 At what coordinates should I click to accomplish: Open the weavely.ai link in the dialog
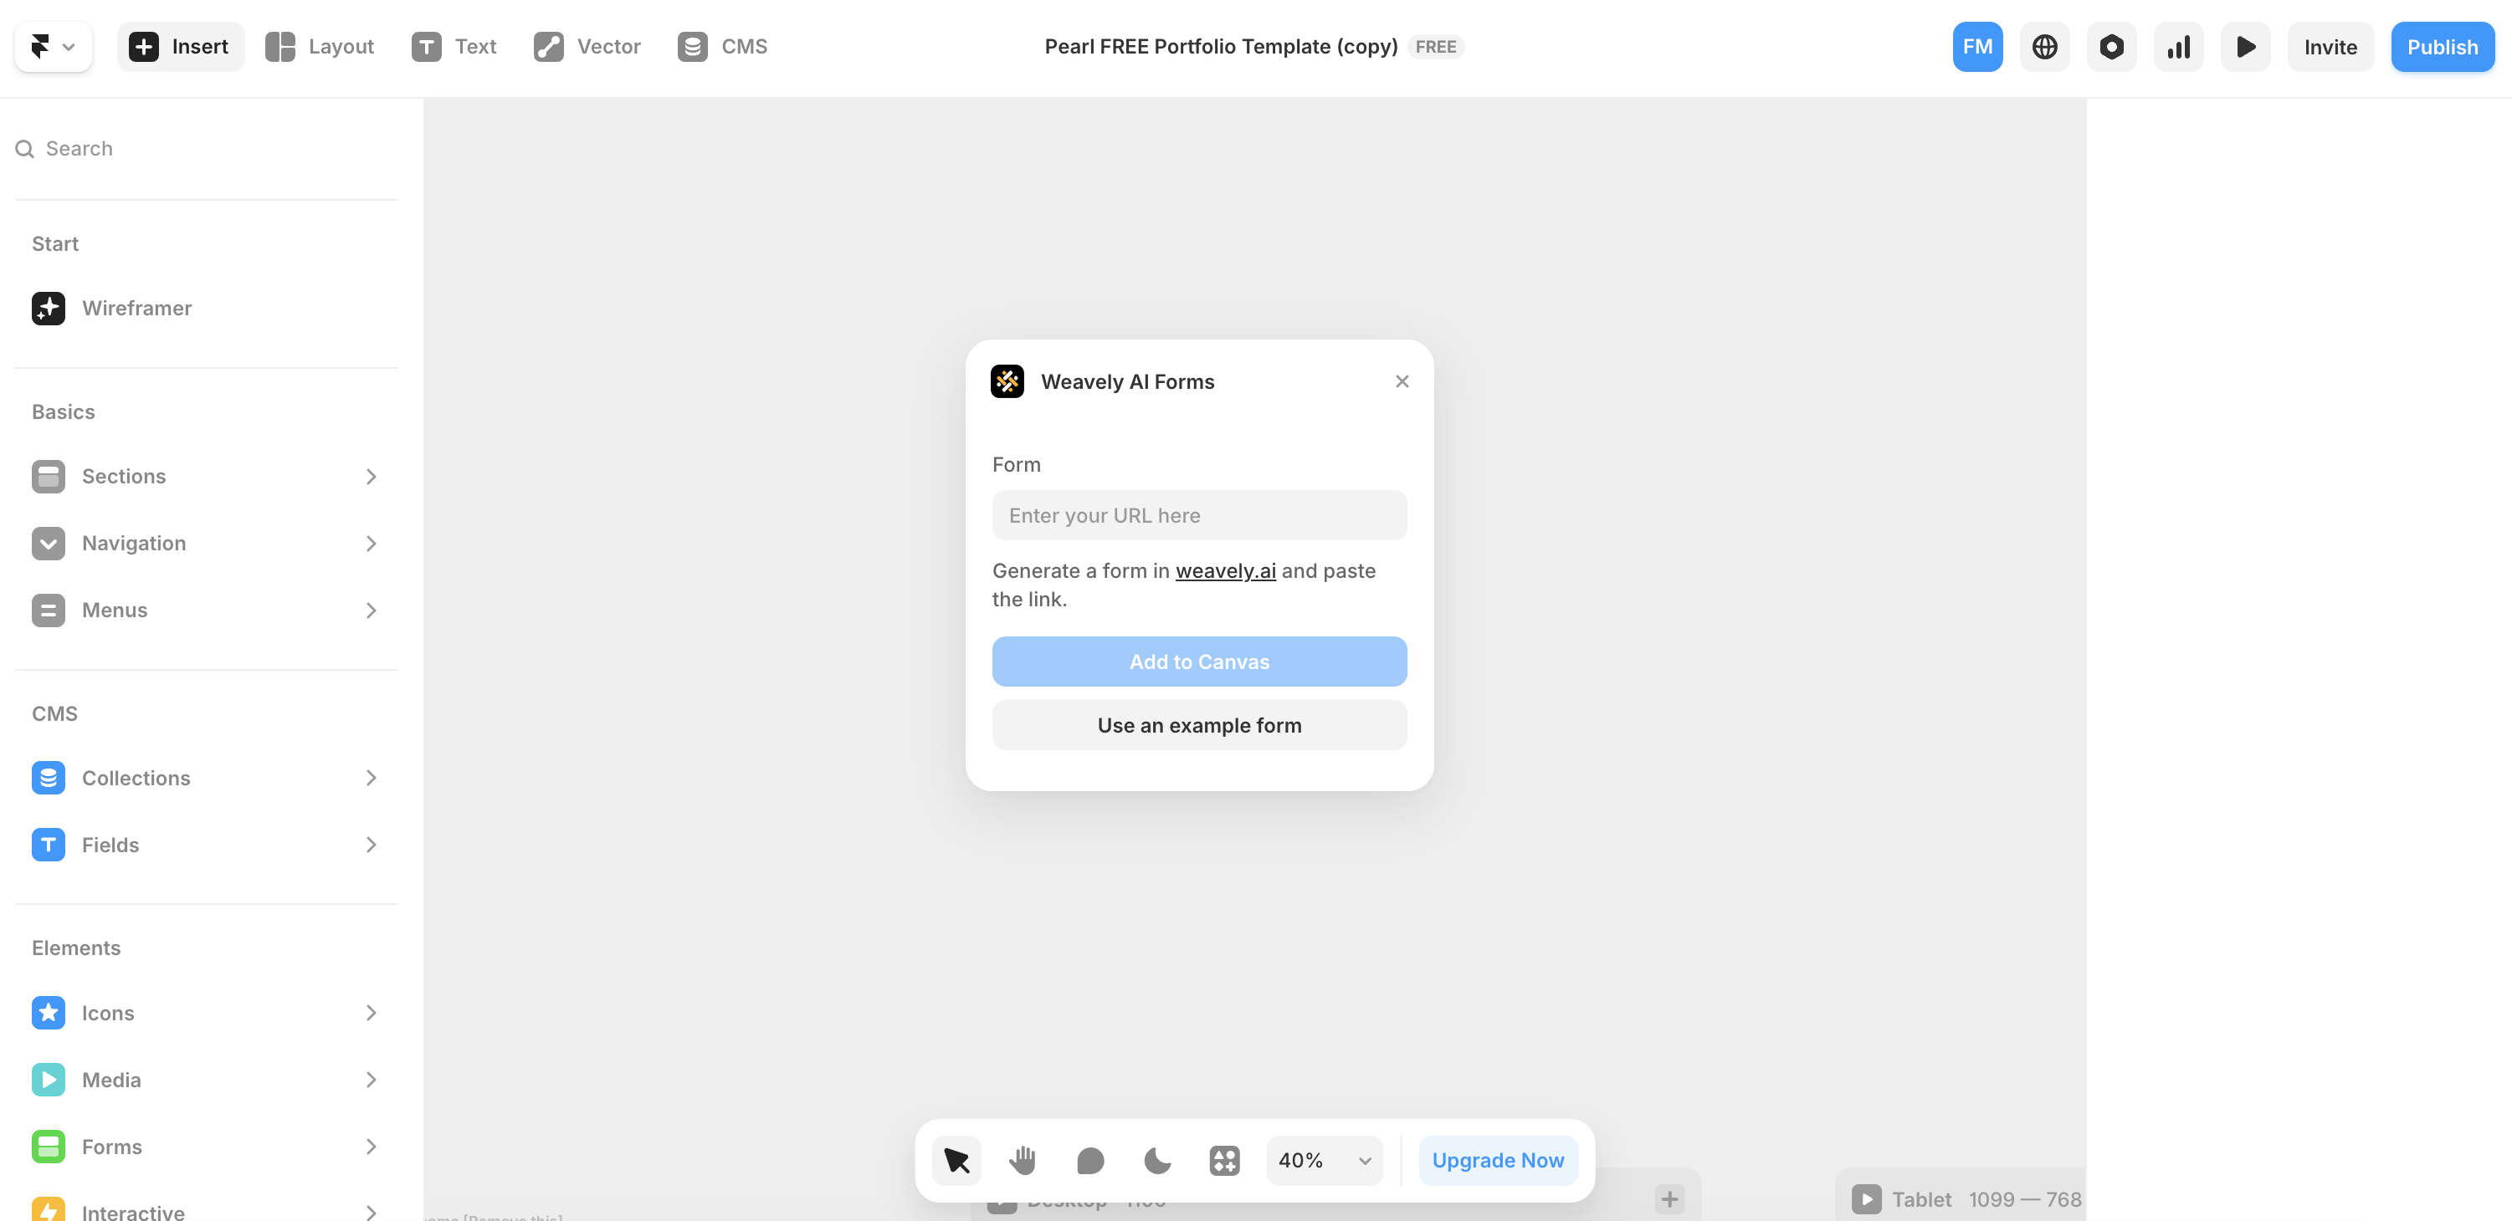tap(1226, 571)
